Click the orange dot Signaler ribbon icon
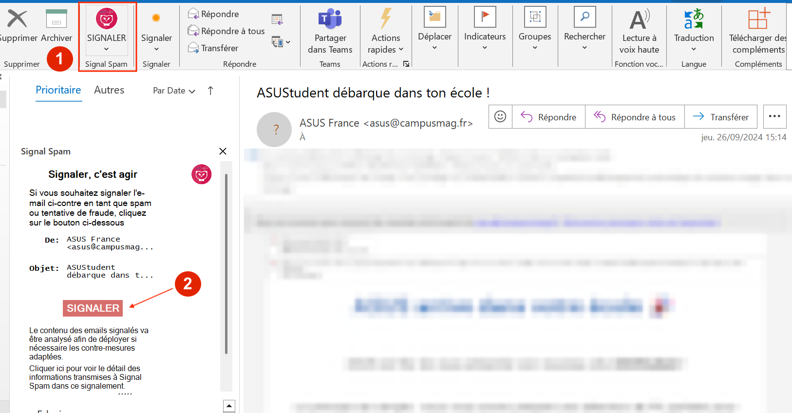Image resolution: width=792 pixels, height=413 pixels. click(156, 18)
